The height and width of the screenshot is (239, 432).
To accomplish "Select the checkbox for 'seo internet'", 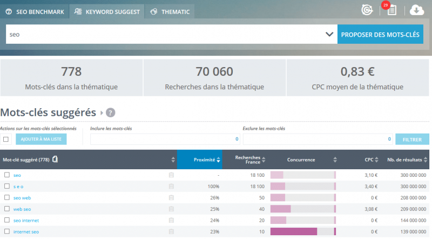I will point(7,221).
